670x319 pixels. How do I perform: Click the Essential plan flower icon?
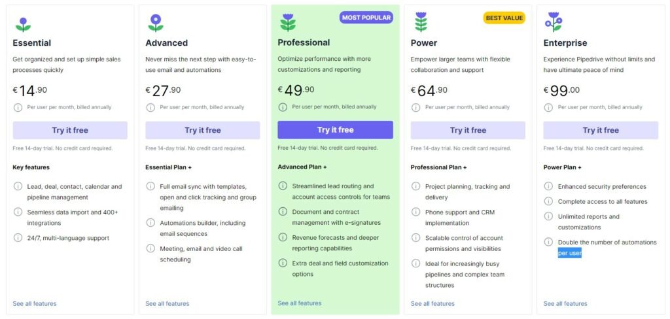point(23,25)
